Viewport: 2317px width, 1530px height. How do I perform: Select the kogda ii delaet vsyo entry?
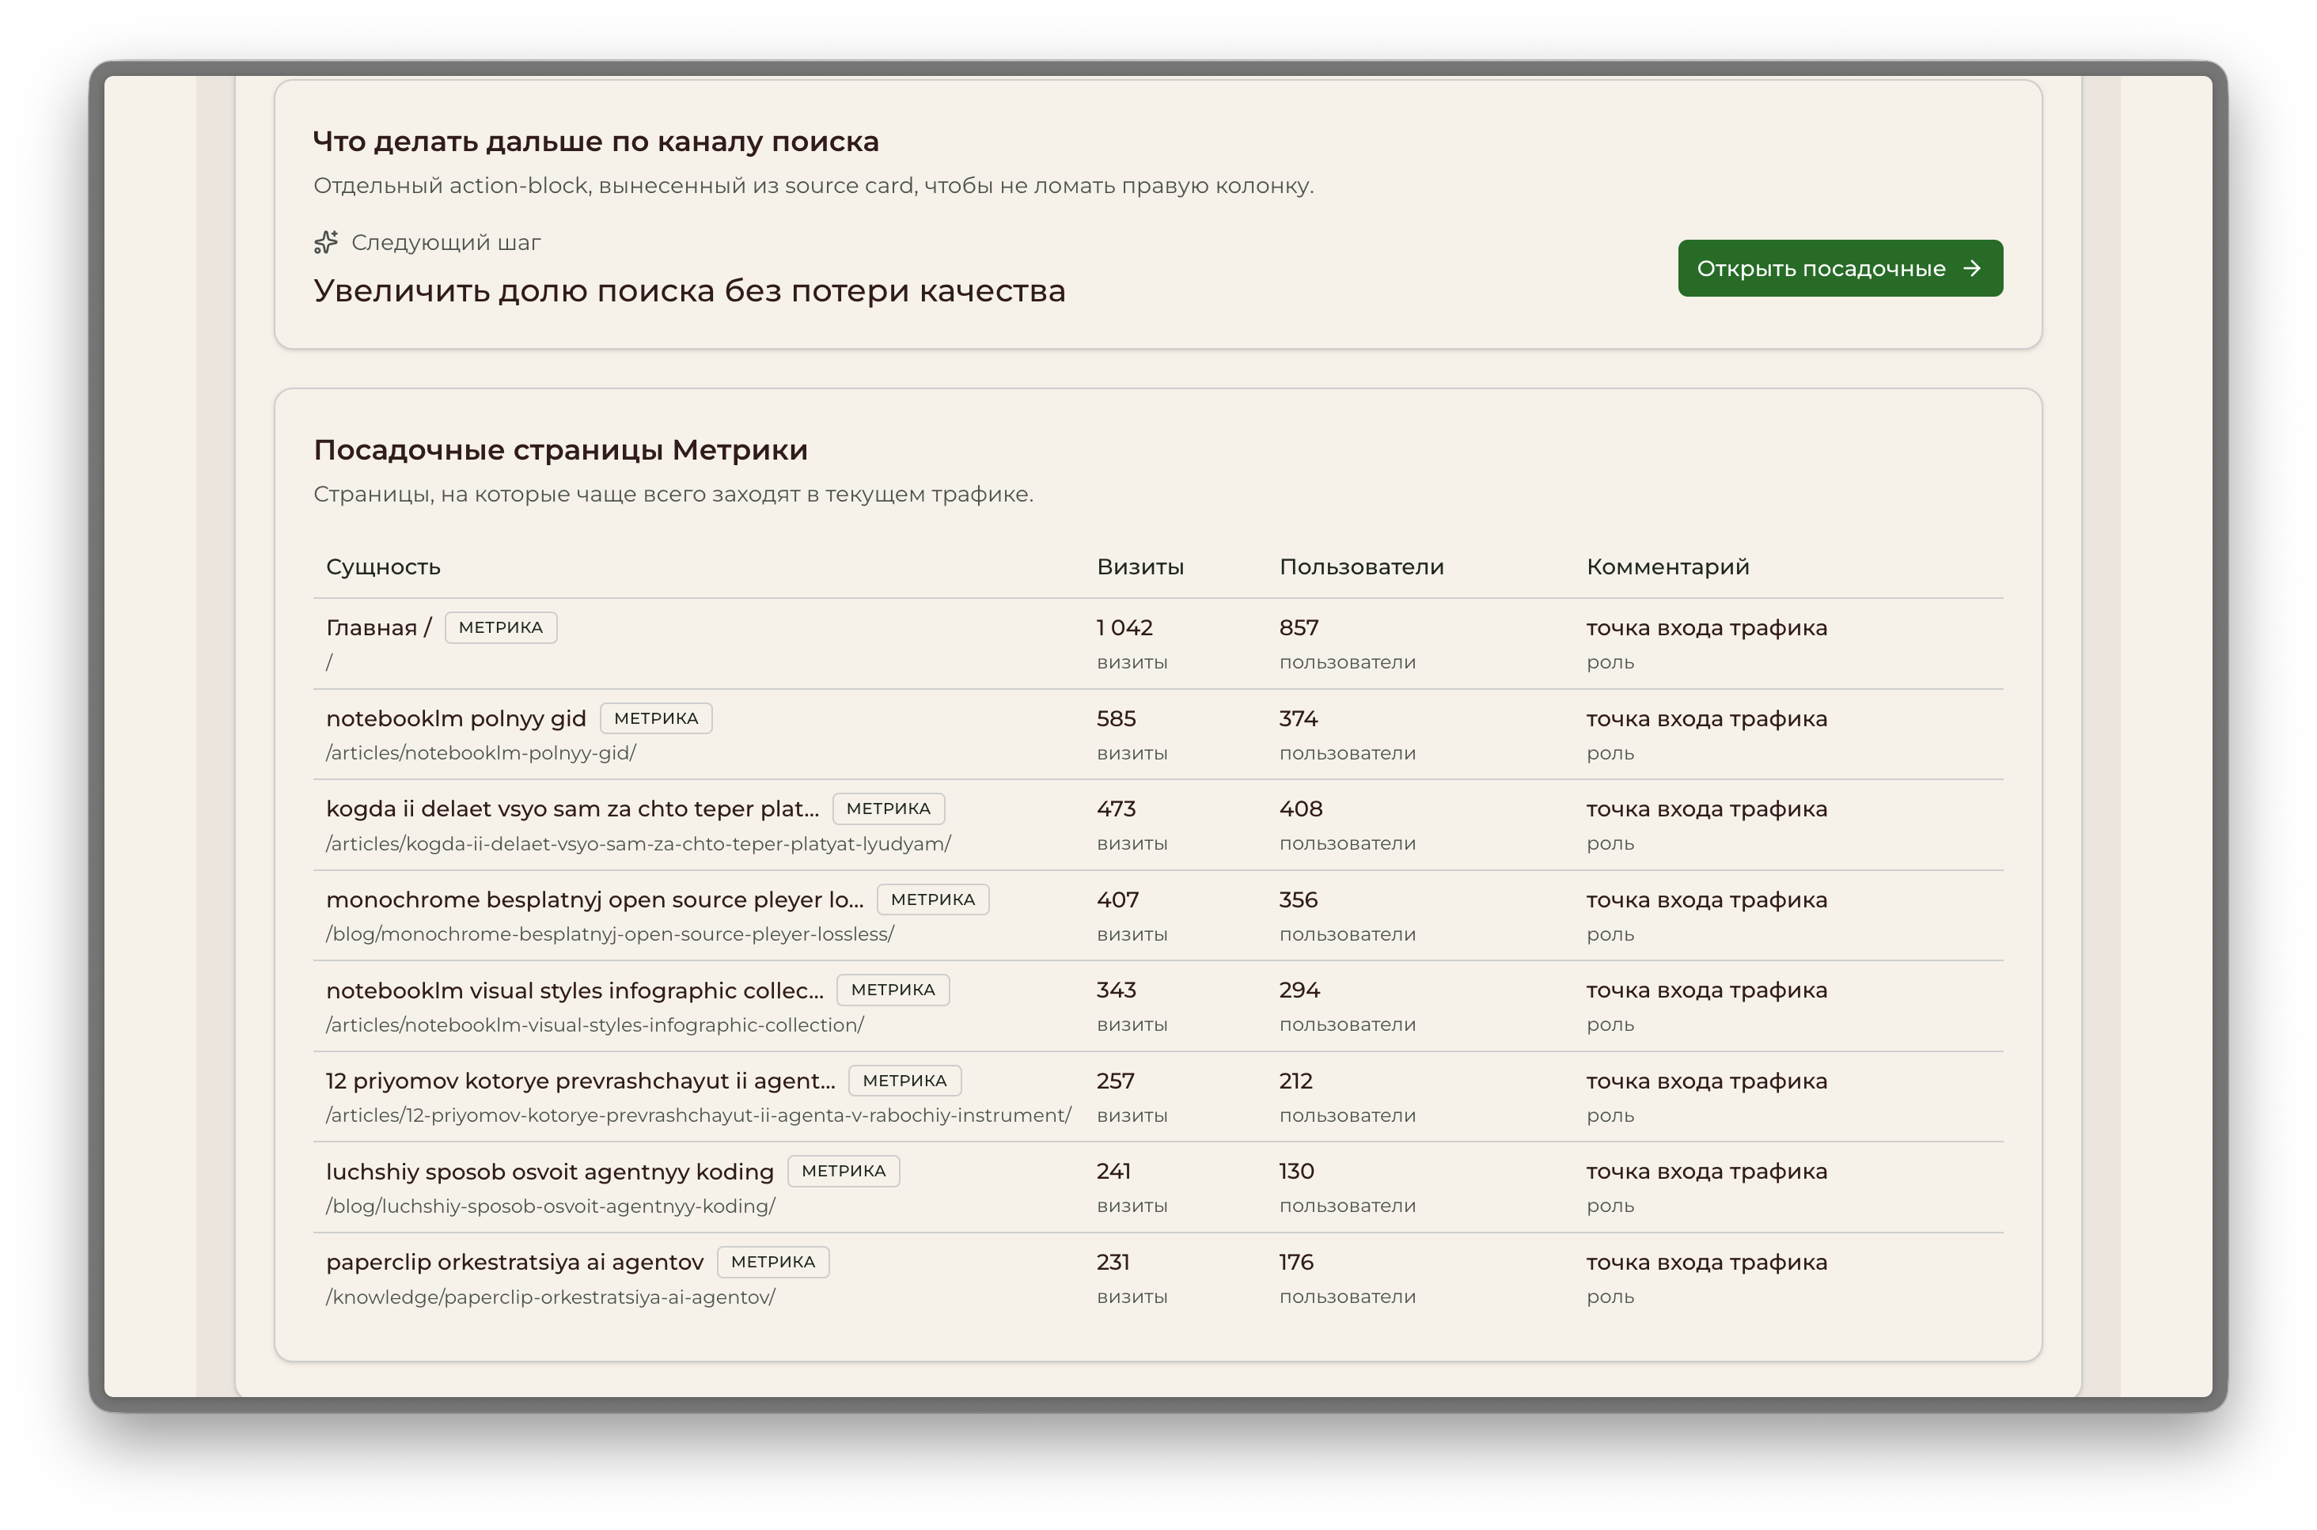tap(572, 809)
